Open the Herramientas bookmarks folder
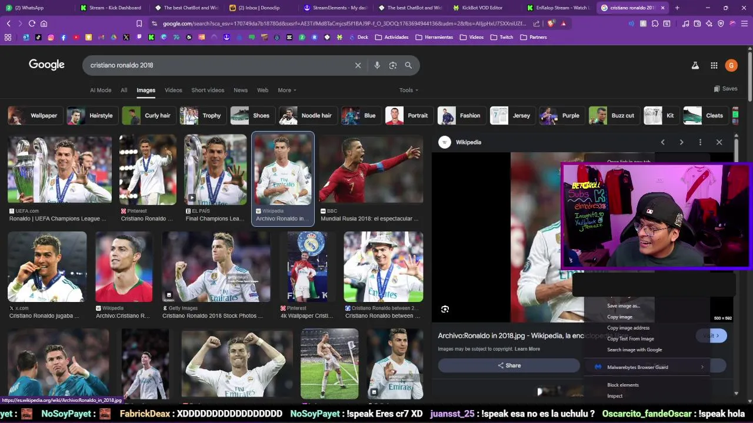 434,37
